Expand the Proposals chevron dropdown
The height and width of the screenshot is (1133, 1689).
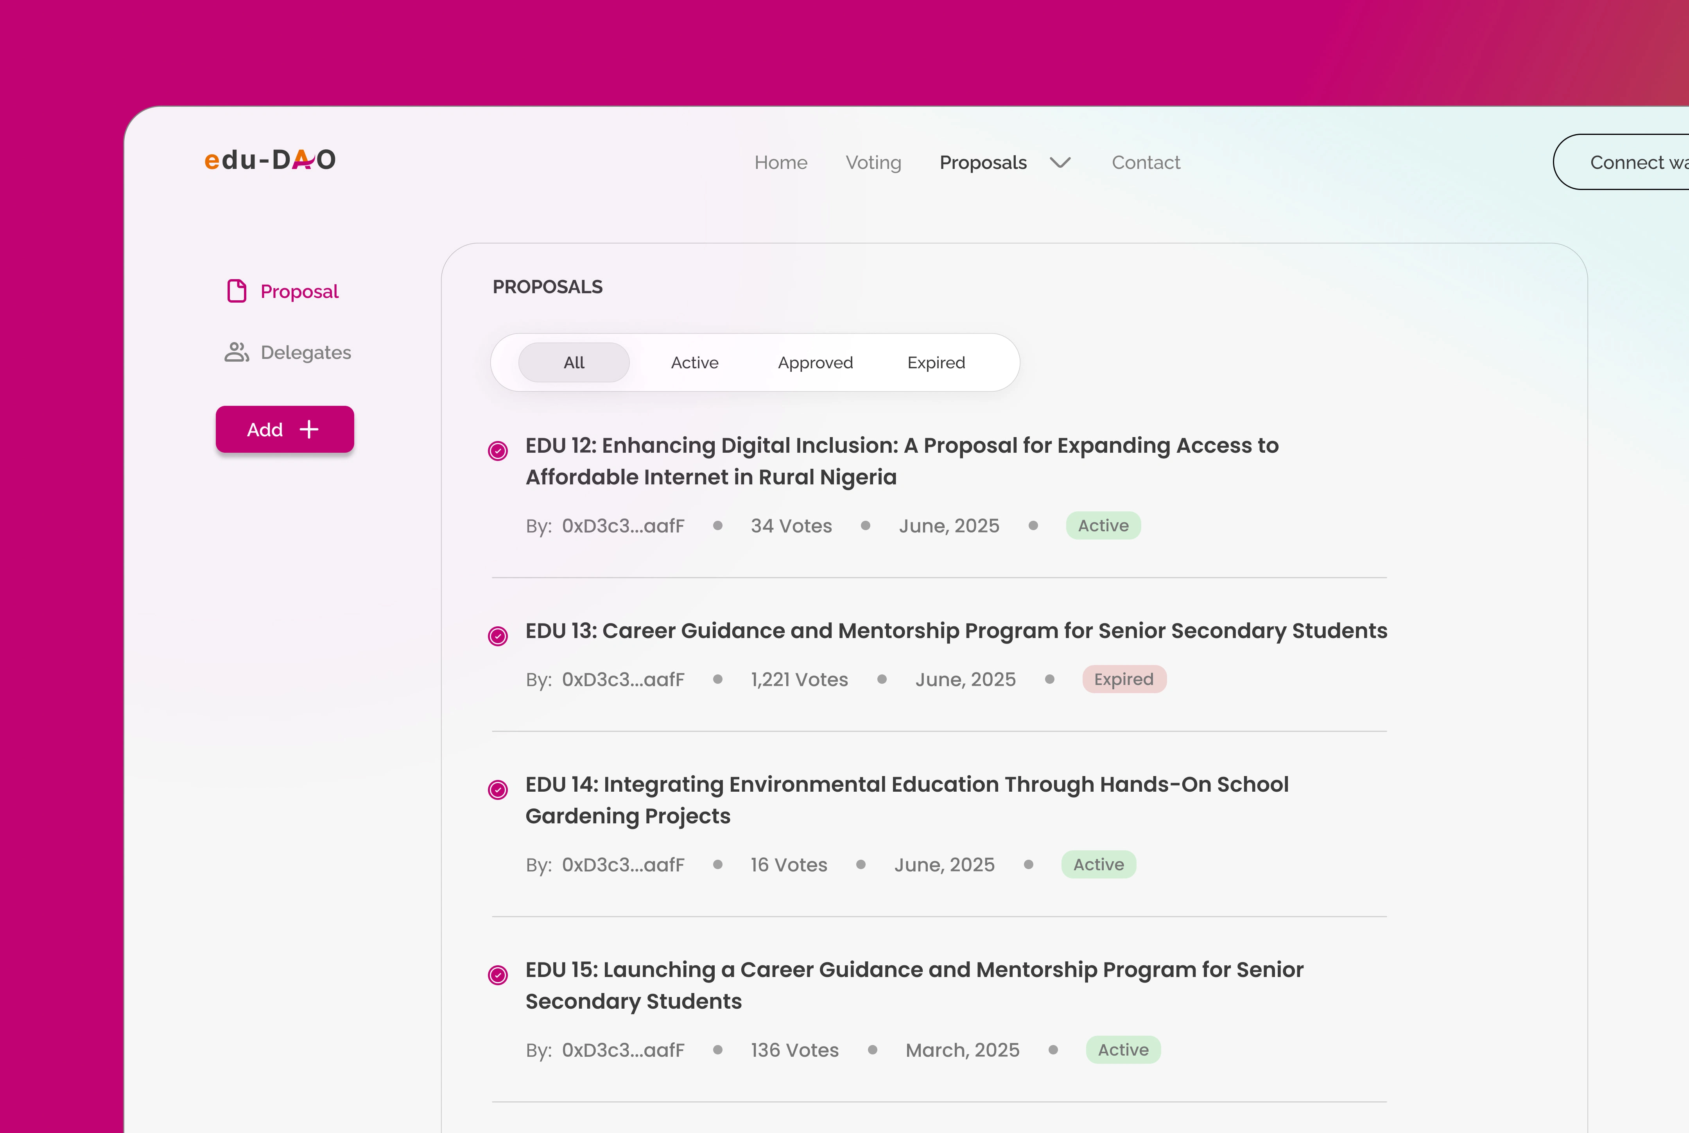pyautogui.click(x=1060, y=163)
